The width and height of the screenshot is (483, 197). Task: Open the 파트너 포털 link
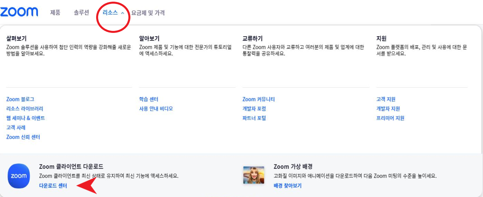(254, 118)
